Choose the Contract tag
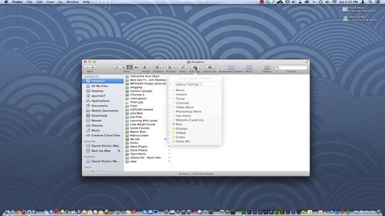Screen dimensions: 385x216 [182, 103]
